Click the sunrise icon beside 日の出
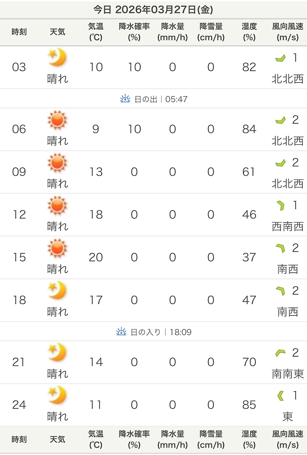This screenshot has height=455, width=307. pyautogui.click(x=125, y=99)
